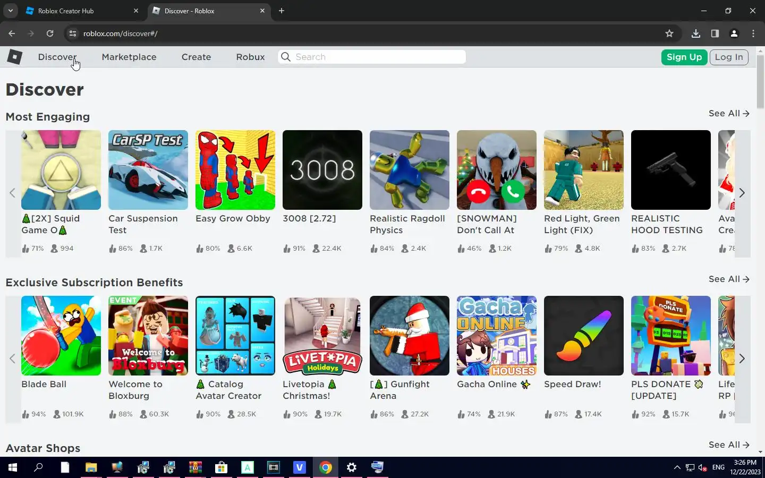Reload the page with refresh icon
The height and width of the screenshot is (478, 765).
pyautogui.click(x=50, y=33)
